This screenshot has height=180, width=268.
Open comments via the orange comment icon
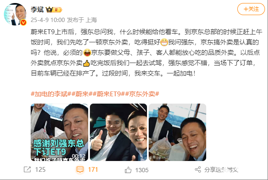click(x=80, y=170)
